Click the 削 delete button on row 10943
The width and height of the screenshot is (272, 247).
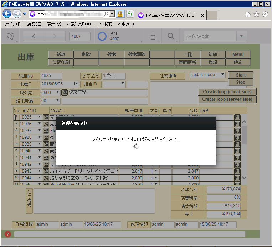tap(237, 172)
